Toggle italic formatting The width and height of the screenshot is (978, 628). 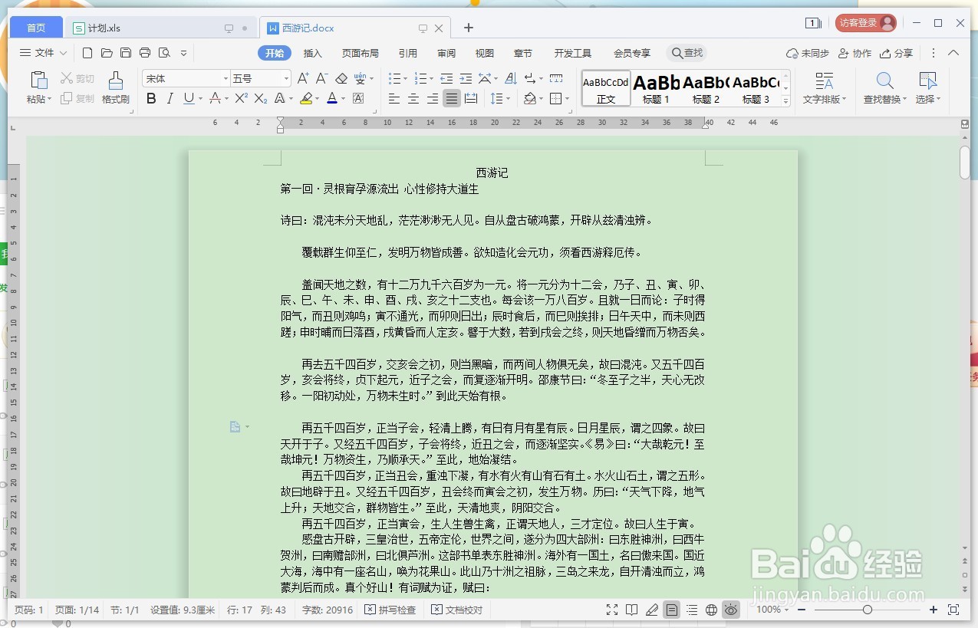pos(170,98)
